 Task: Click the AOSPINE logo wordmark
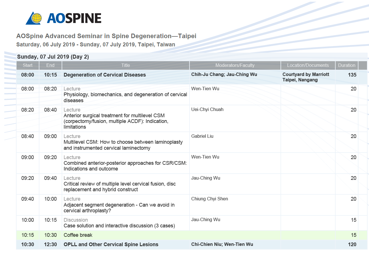pos(74,18)
